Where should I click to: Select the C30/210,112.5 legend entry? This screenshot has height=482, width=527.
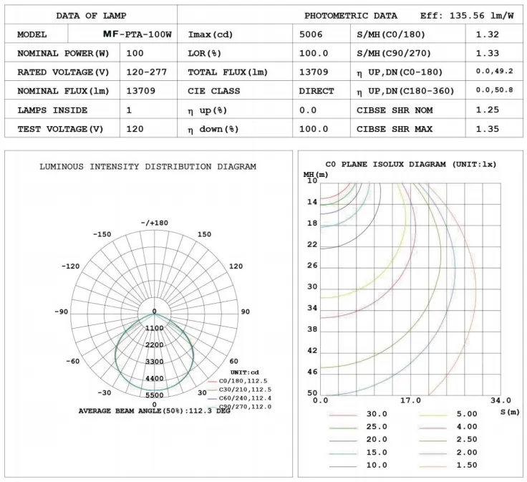pyautogui.click(x=240, y=390)
